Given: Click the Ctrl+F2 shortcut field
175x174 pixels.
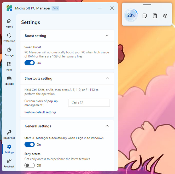Looking at the screenshot, I should pyautogui.click(x=89, y=103).
